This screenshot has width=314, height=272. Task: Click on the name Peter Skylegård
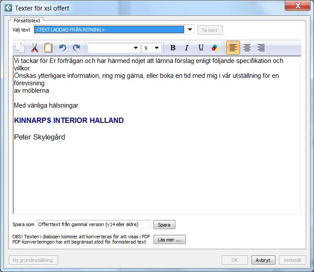(x=39, y=137)
